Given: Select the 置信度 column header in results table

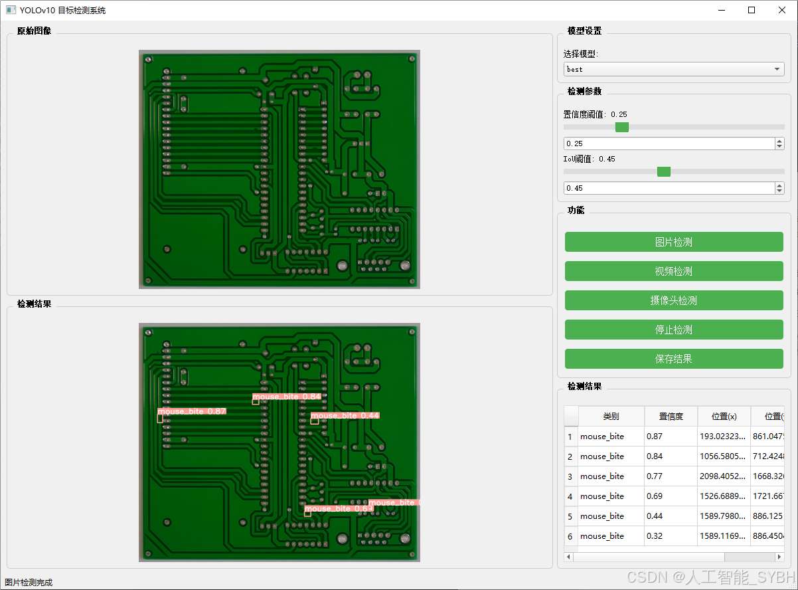Looking at the screenshot, I should tap(671, 416).
